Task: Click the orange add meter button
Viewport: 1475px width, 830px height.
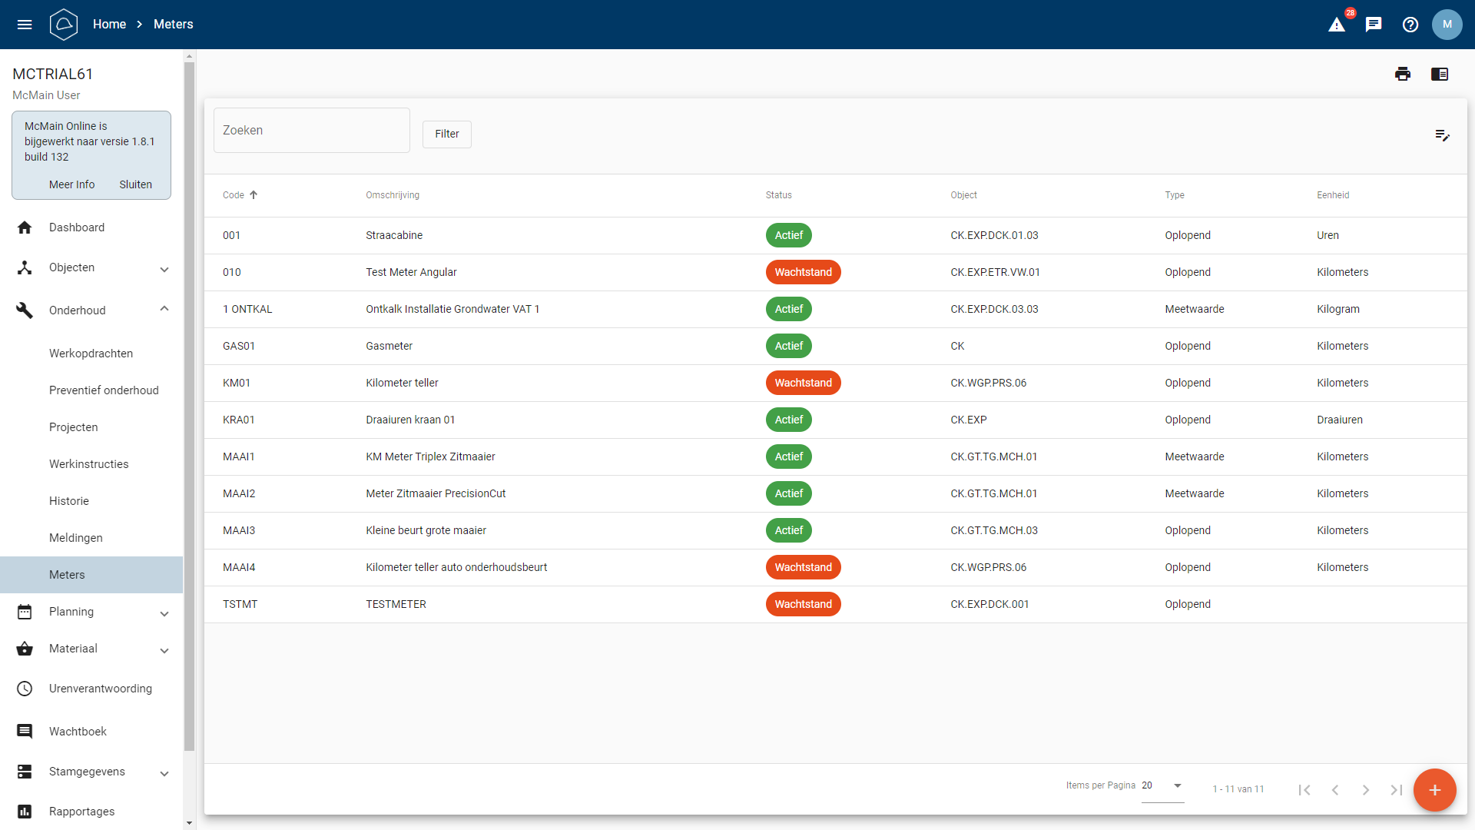Action: [1434, 790]
